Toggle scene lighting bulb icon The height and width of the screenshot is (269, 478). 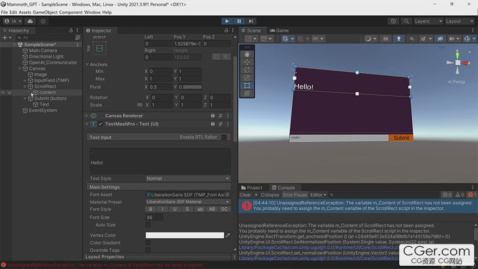click(x=399, y=39)
